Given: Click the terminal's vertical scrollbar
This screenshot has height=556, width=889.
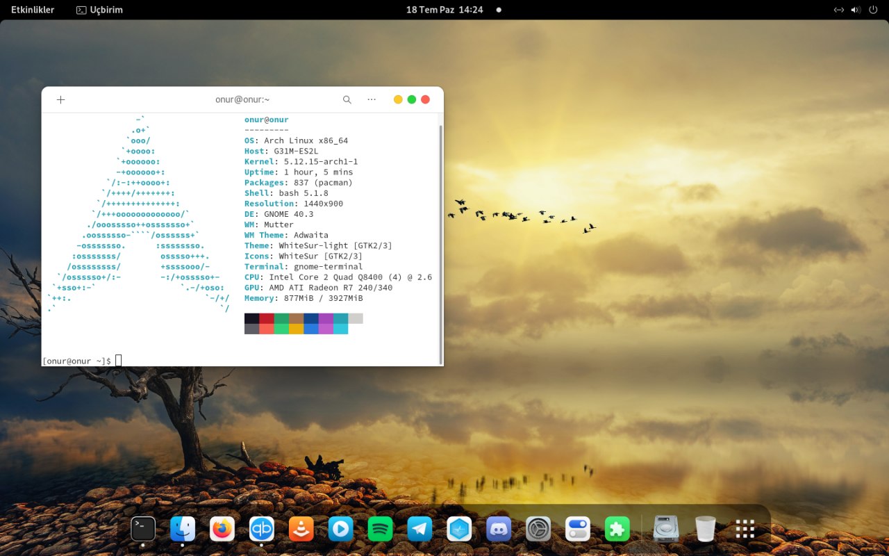Looking at the screenshot, I should coord(440,243).
